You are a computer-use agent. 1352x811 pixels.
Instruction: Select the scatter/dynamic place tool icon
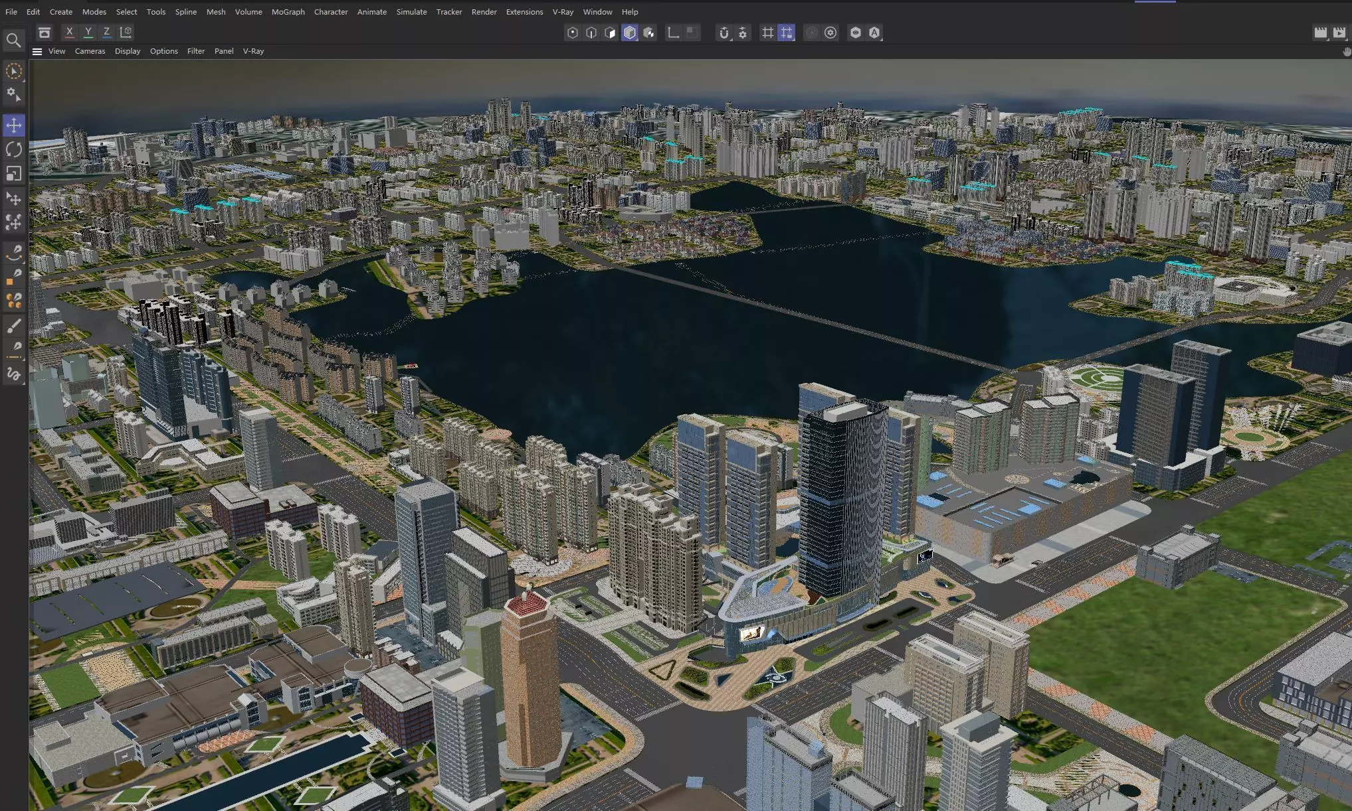coord(13,222)
